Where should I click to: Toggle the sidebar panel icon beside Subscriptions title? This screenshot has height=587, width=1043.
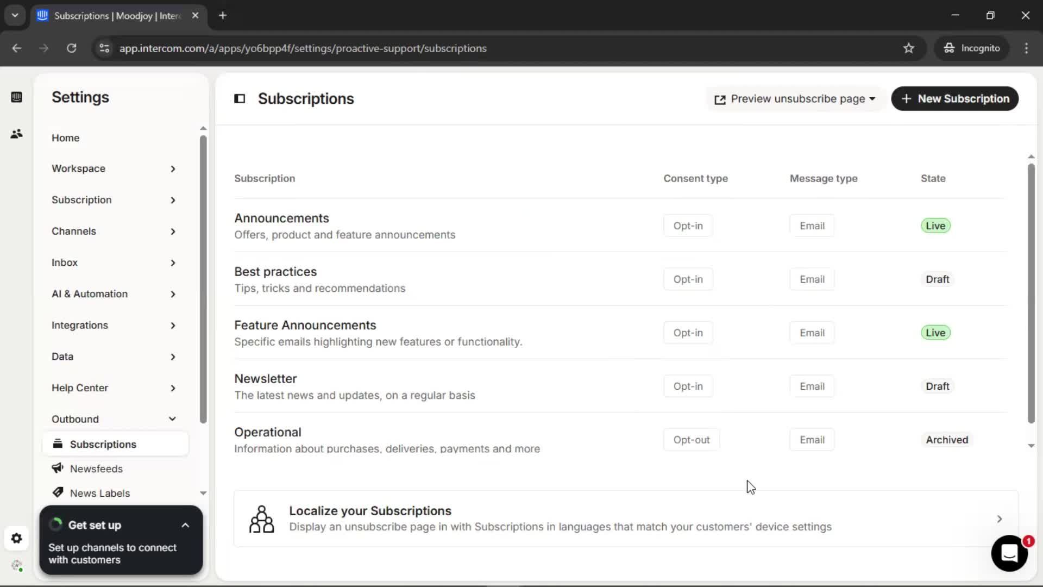tap(240, 98)
